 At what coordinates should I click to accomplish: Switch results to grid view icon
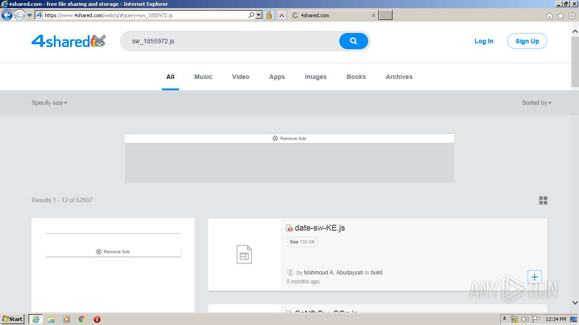click(543, 200)
